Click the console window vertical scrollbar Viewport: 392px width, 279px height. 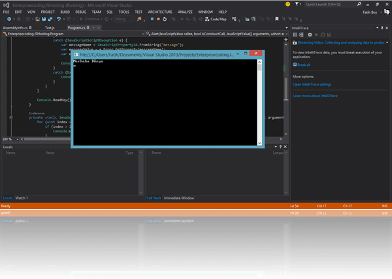point(259,102)
